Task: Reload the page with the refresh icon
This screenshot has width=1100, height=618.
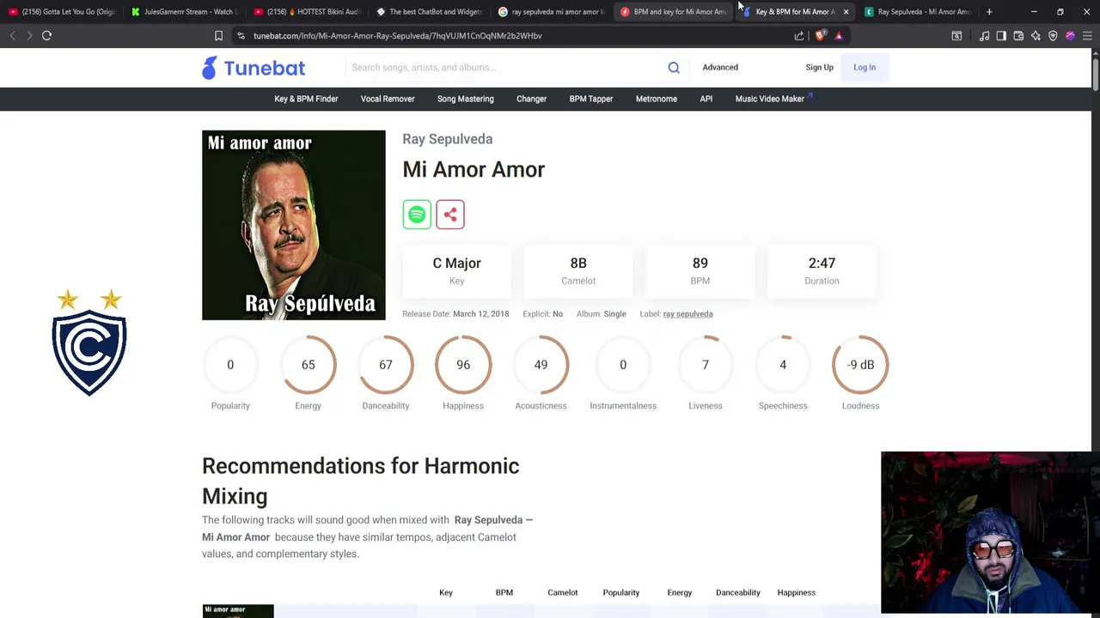Action: point(47,36)
